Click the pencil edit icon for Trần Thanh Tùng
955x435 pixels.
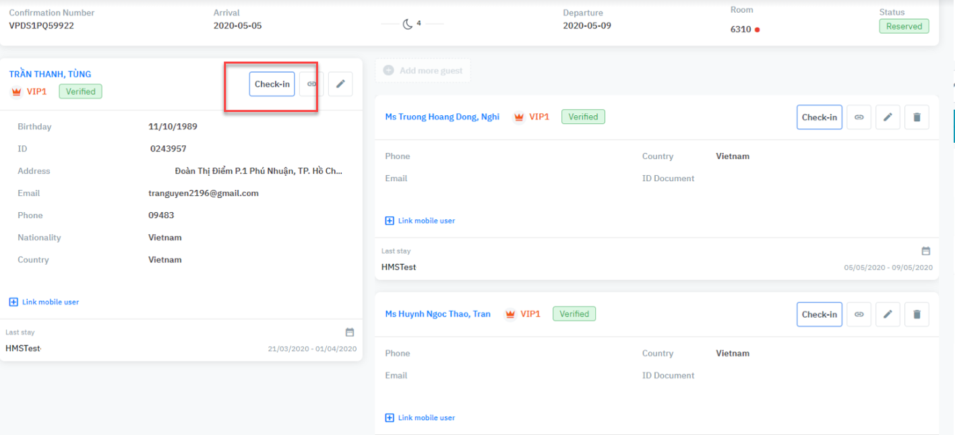(x=340, y=84)
